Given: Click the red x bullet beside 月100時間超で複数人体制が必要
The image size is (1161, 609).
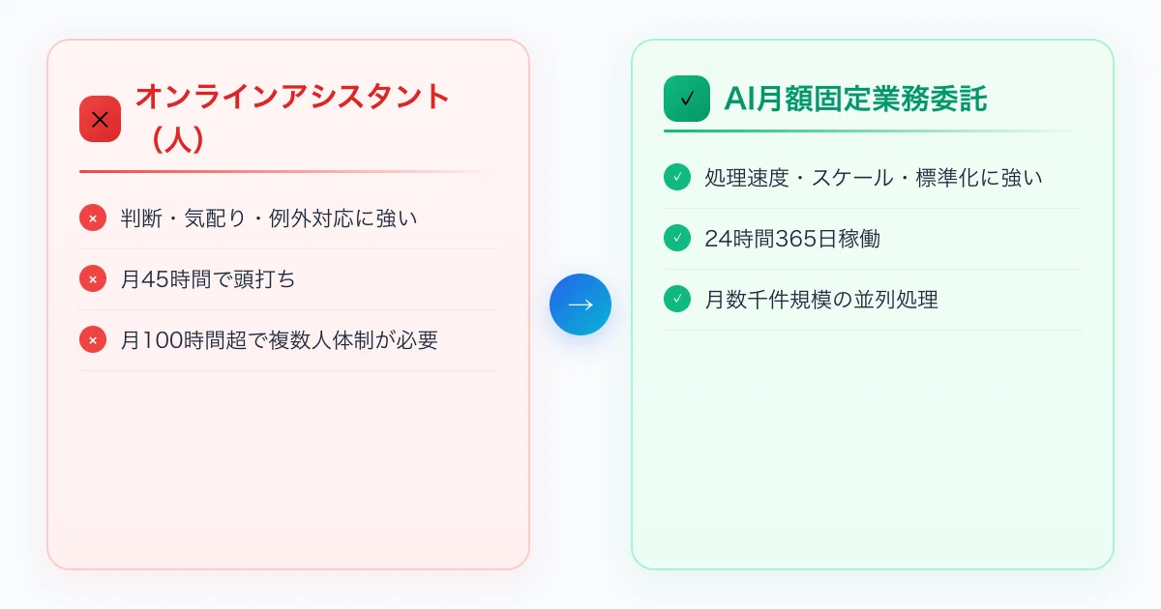Looking at the screenshot, I should pyautogui.click(x=93, y=340).
